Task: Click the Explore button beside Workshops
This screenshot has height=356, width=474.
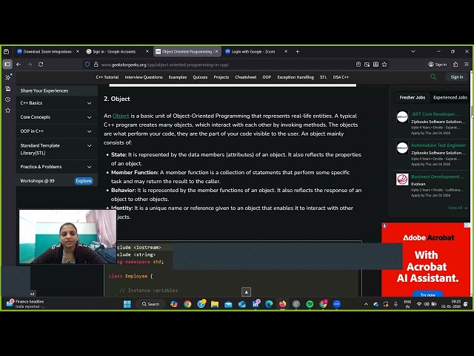Action: point(84,181)
